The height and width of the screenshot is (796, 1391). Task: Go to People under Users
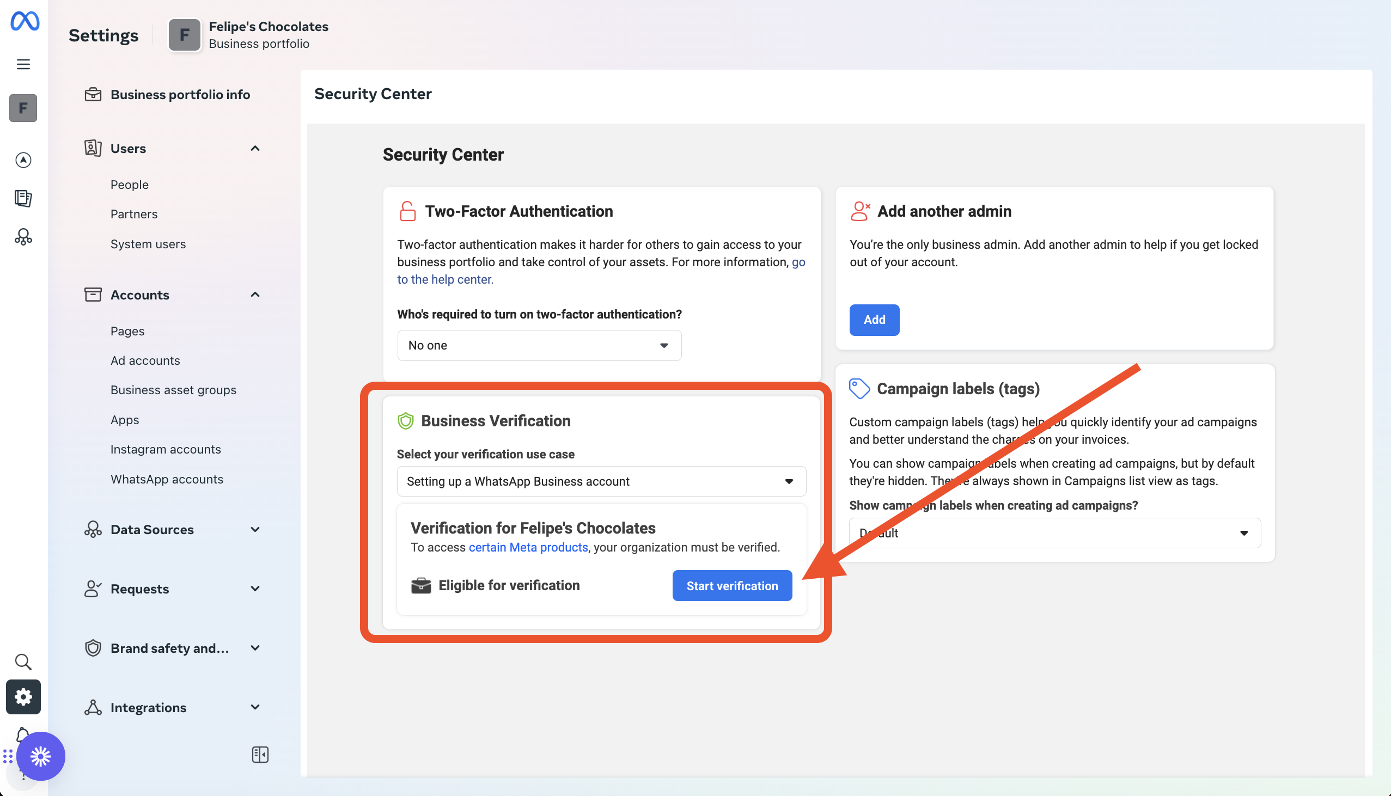(130, 185)
